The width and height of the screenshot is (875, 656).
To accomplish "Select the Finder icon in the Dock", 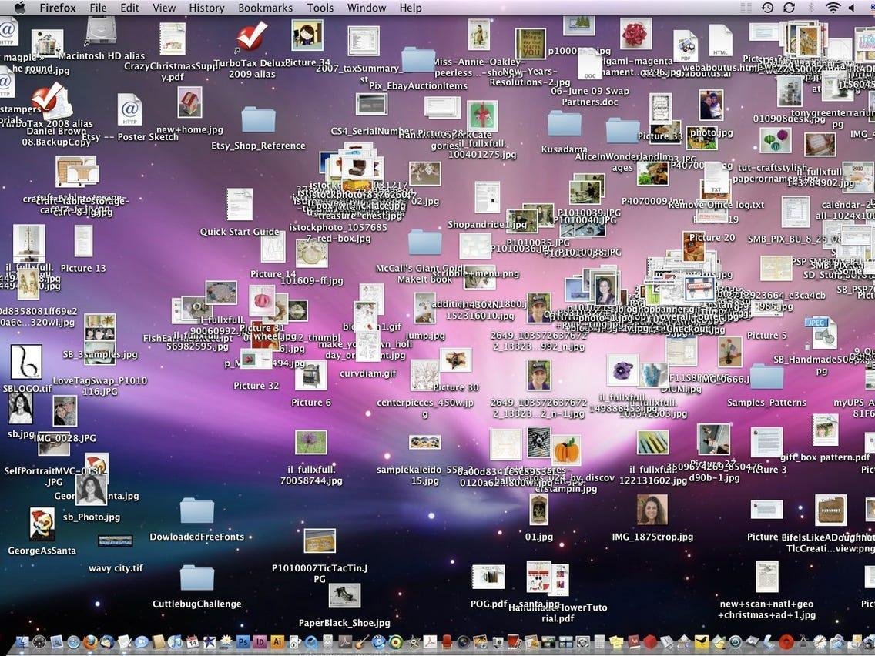I will [x=23, y=644].
